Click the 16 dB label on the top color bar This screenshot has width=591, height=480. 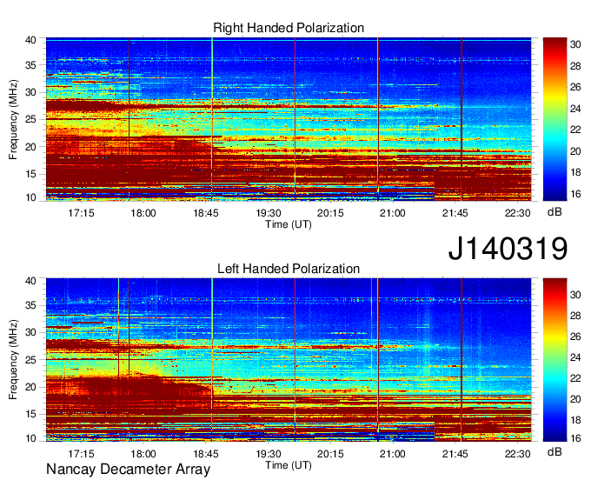point(575,194)
